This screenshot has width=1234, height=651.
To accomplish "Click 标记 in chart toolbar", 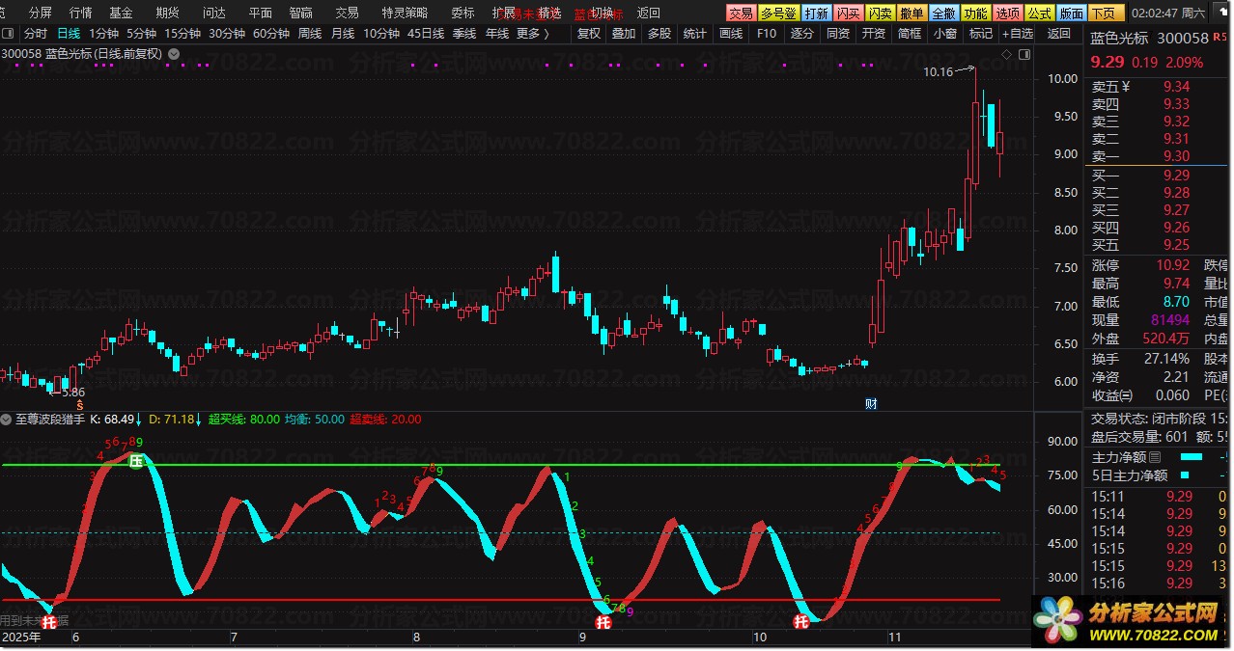I will 981,34.
